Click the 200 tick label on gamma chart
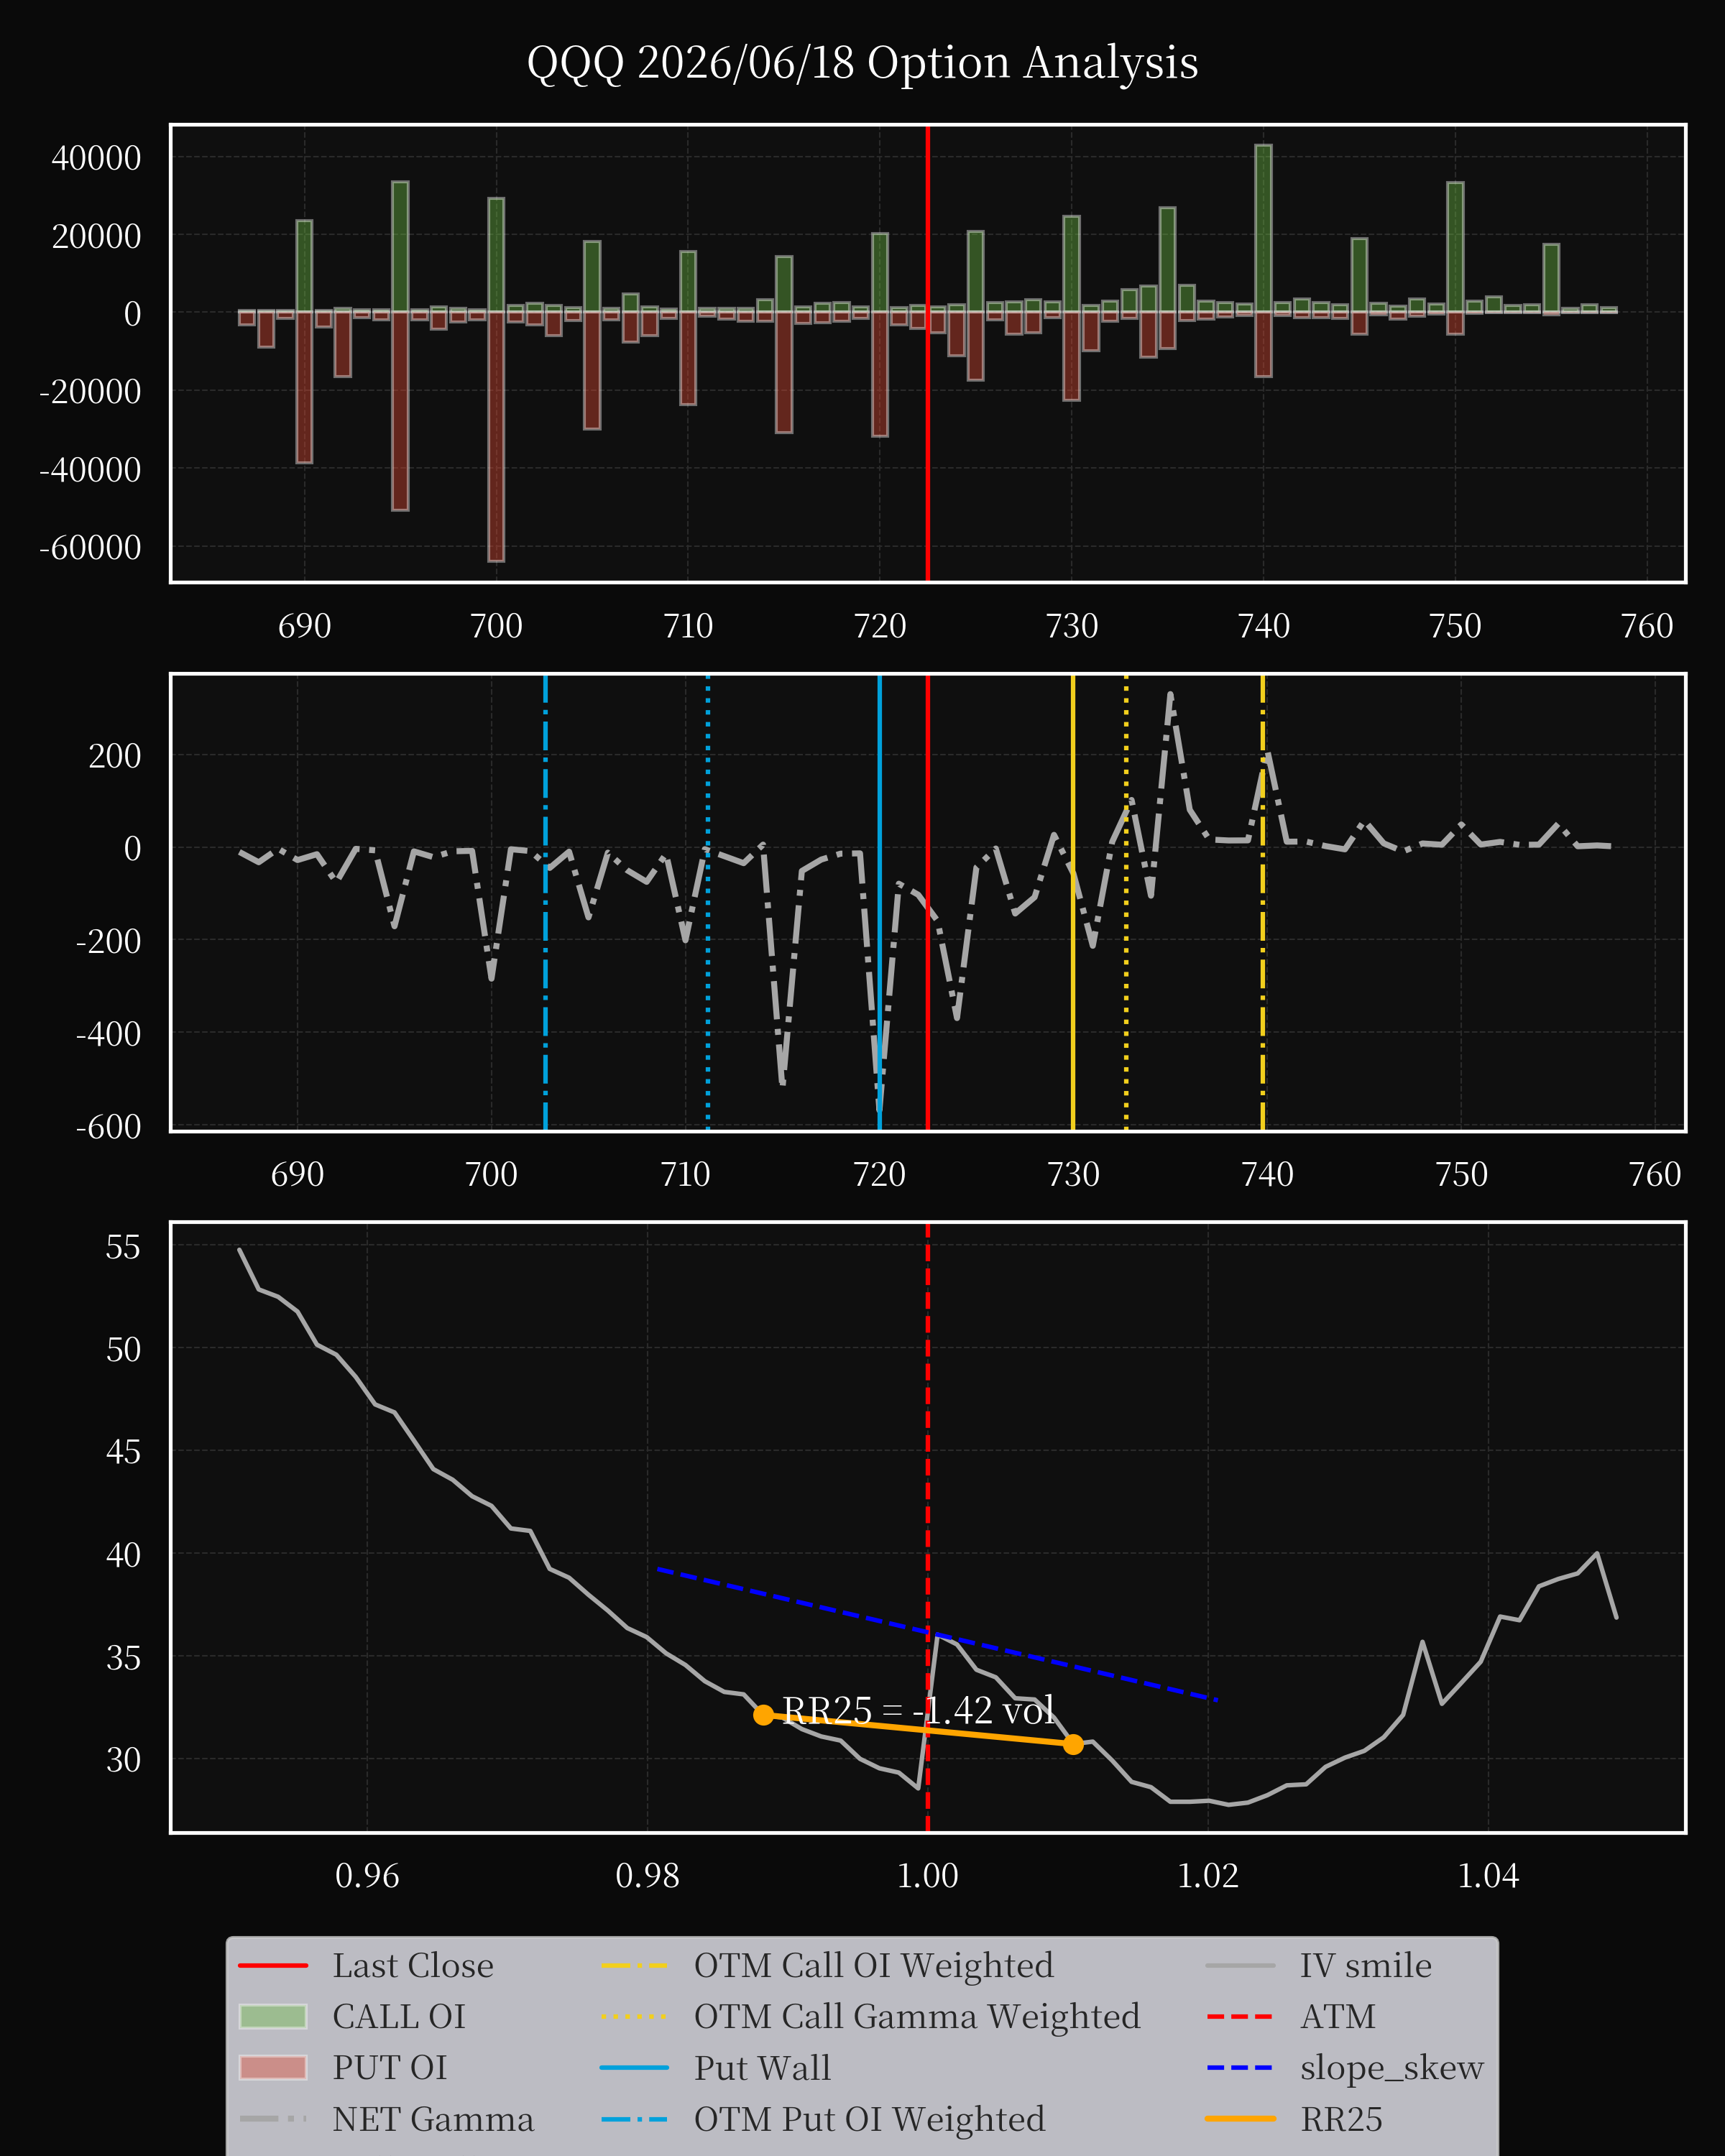 (x=115, y=756)
